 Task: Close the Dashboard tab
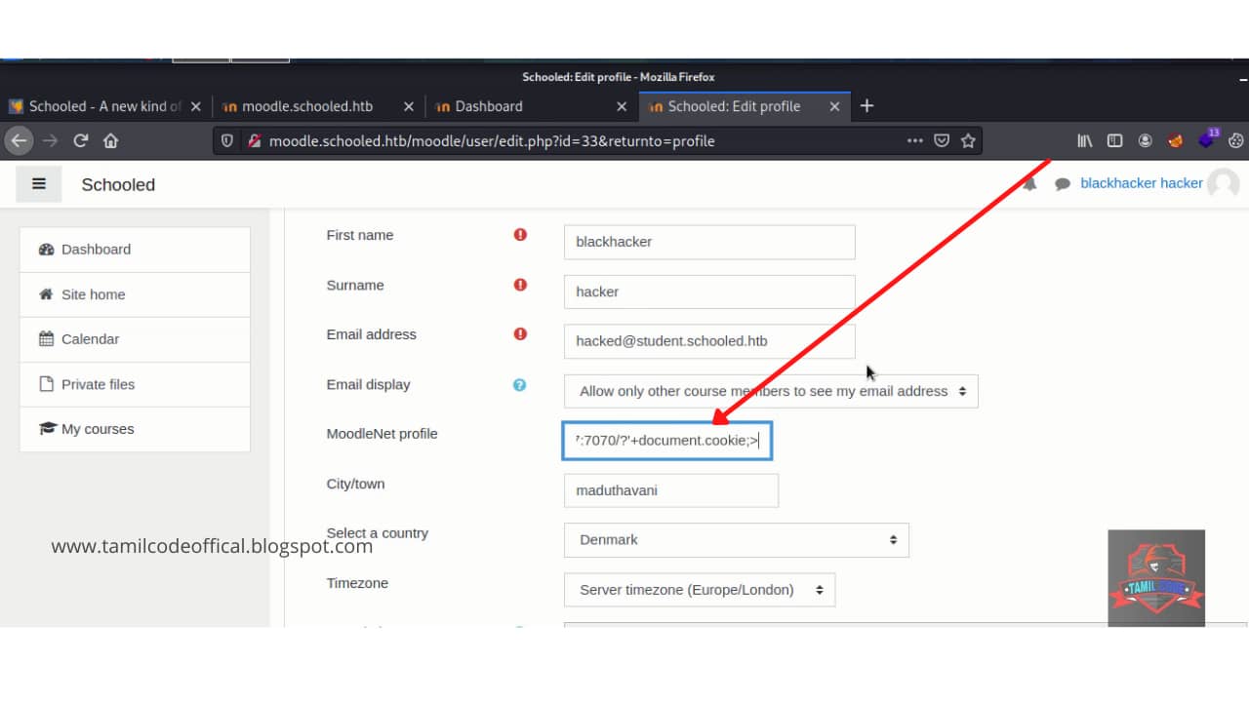click(x=622, y=106)
